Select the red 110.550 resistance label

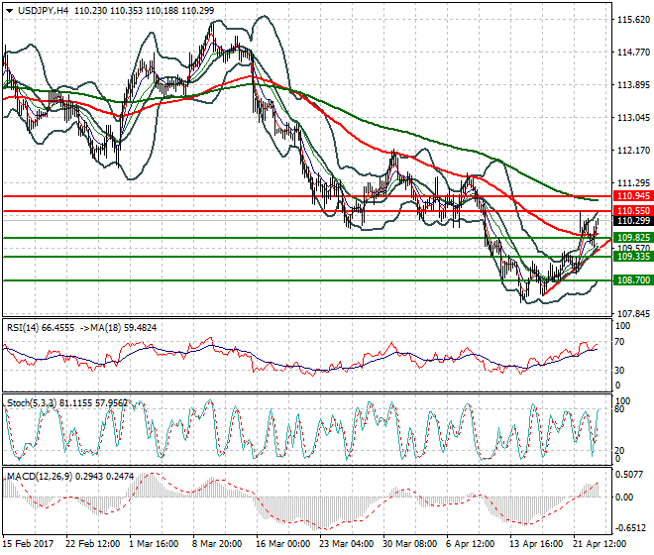[631, 211]
